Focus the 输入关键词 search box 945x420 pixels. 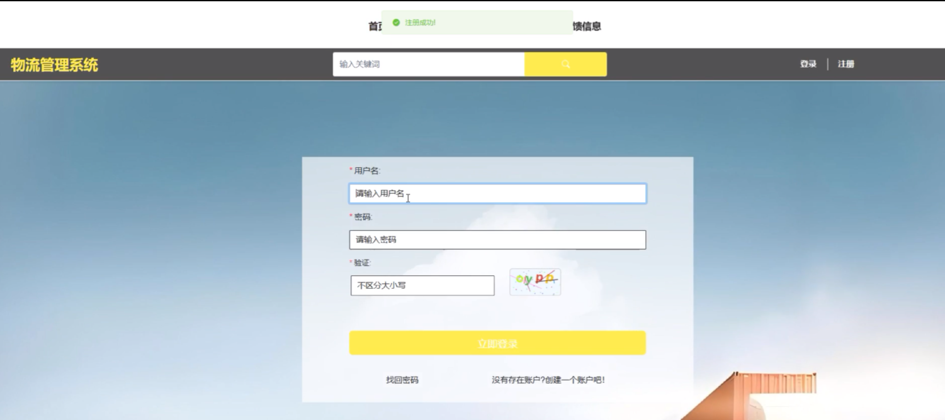pos(428,64)
